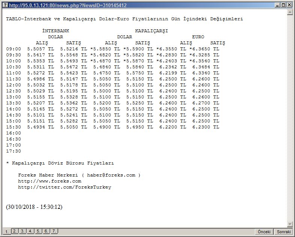This screenshot has height=237, width=295.
Task: Click the title bar URL text
Action: point(68,5)
